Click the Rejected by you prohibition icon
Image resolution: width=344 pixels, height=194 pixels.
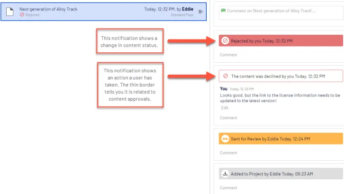tap(225, 40)
